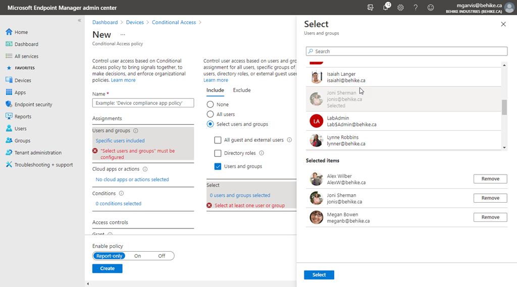Open the portal settings gear icon
The image size is (517, 287).
[400, 8]
